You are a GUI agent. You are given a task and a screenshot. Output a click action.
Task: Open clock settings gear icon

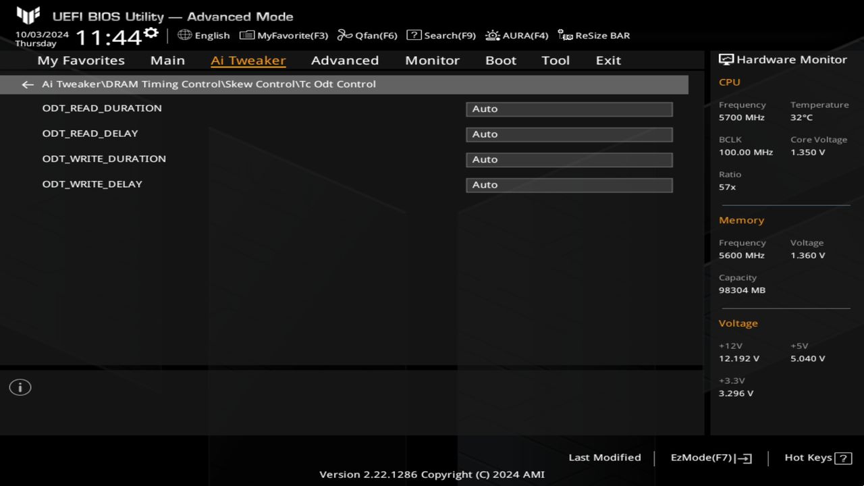point(151,32)
